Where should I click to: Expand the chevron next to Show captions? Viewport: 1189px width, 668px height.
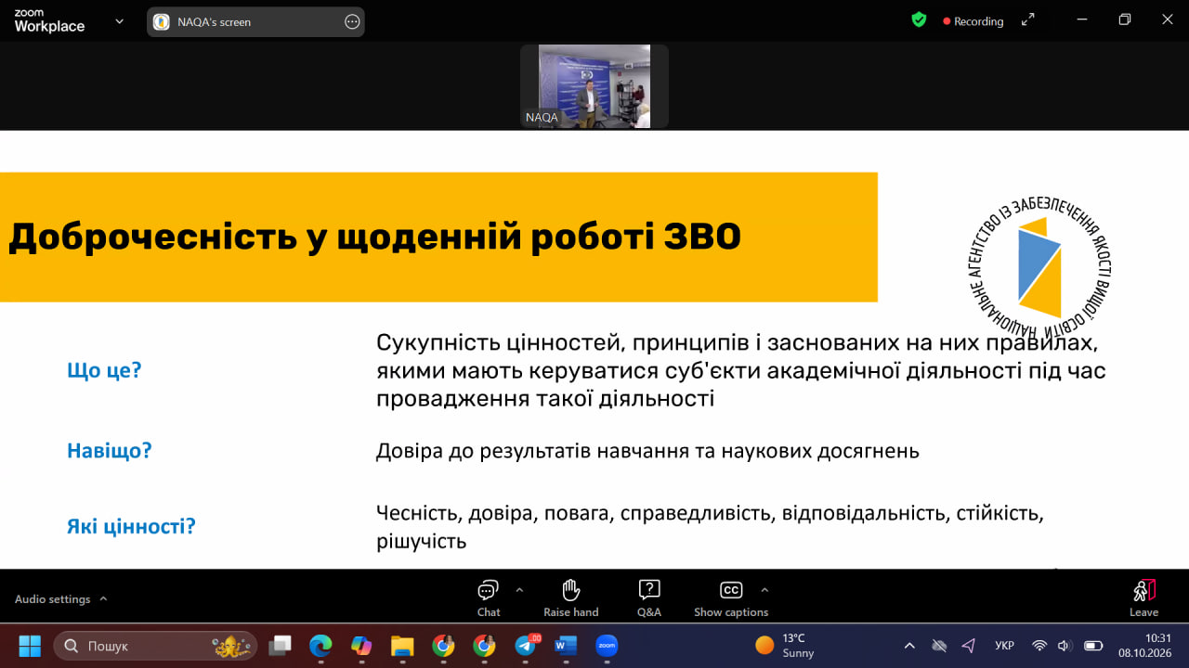coord(764,589)
